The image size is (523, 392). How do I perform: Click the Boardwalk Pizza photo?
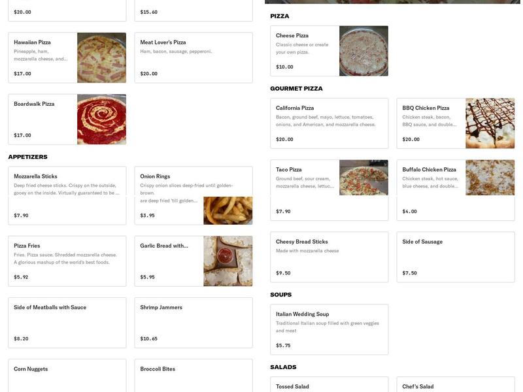click(x=101, y=119)
